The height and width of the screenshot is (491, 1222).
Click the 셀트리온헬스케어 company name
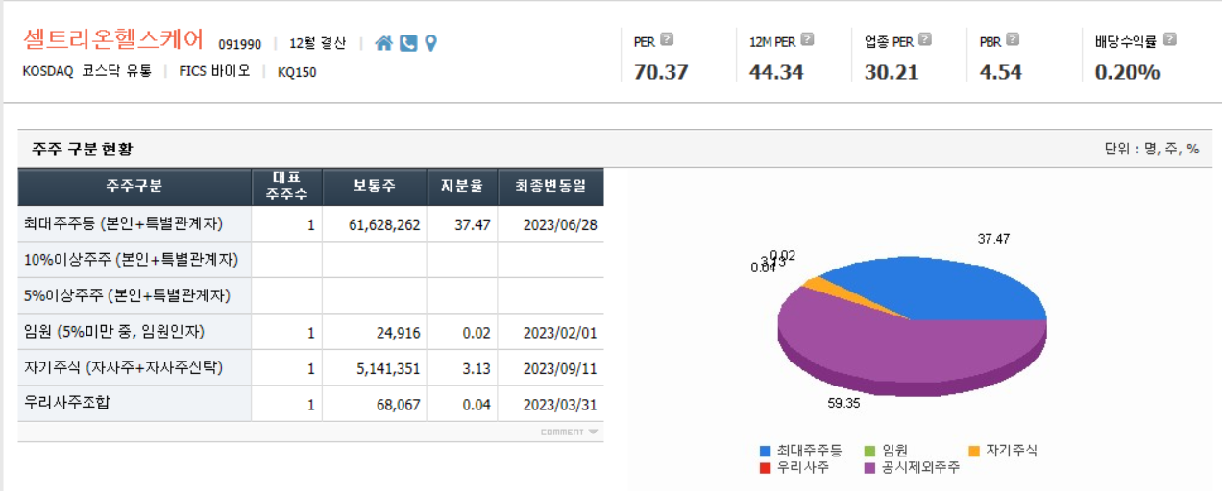tap(113, 40)
